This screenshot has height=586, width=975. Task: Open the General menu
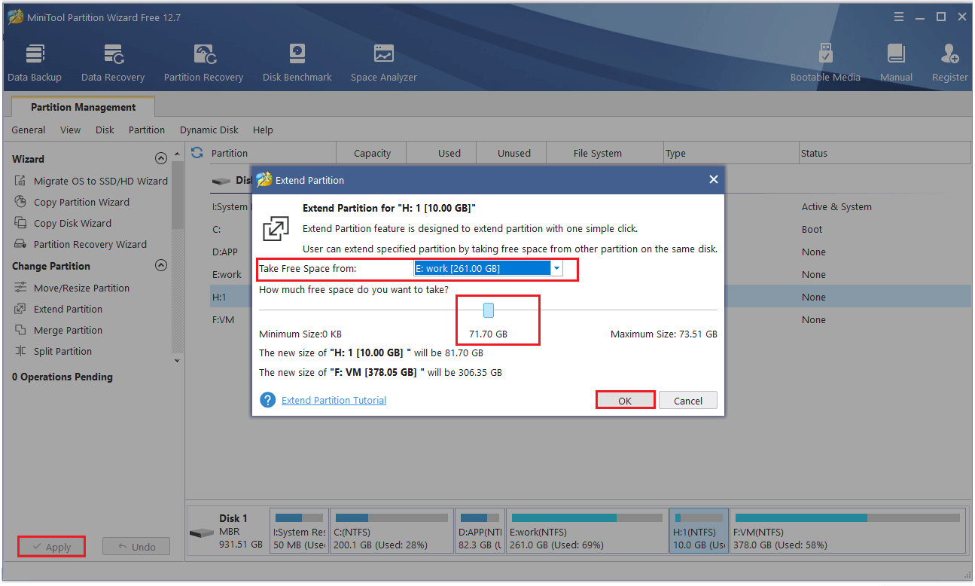tap(29, 130)
